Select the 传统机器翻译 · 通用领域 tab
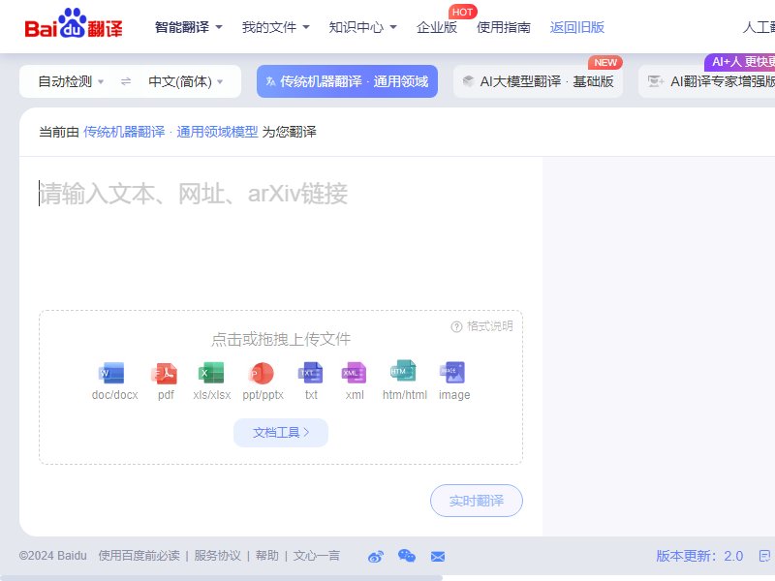Screen dimensions: 775x581 click(347, 81)
